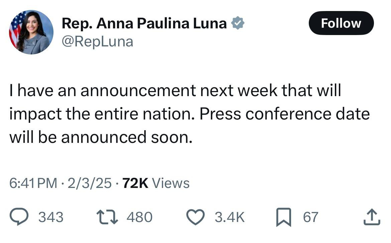View the 72K Views analytics

click(156, 183)
